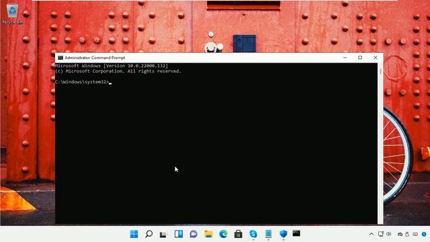
Task: Open the Windows Start menu
Action: coord(134,234)
